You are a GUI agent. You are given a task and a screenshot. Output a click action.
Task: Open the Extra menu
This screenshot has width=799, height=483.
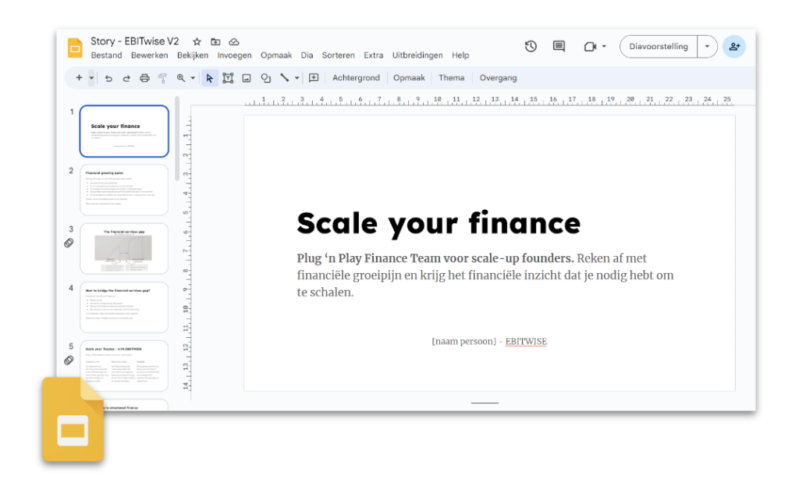(x=374, y=55)
